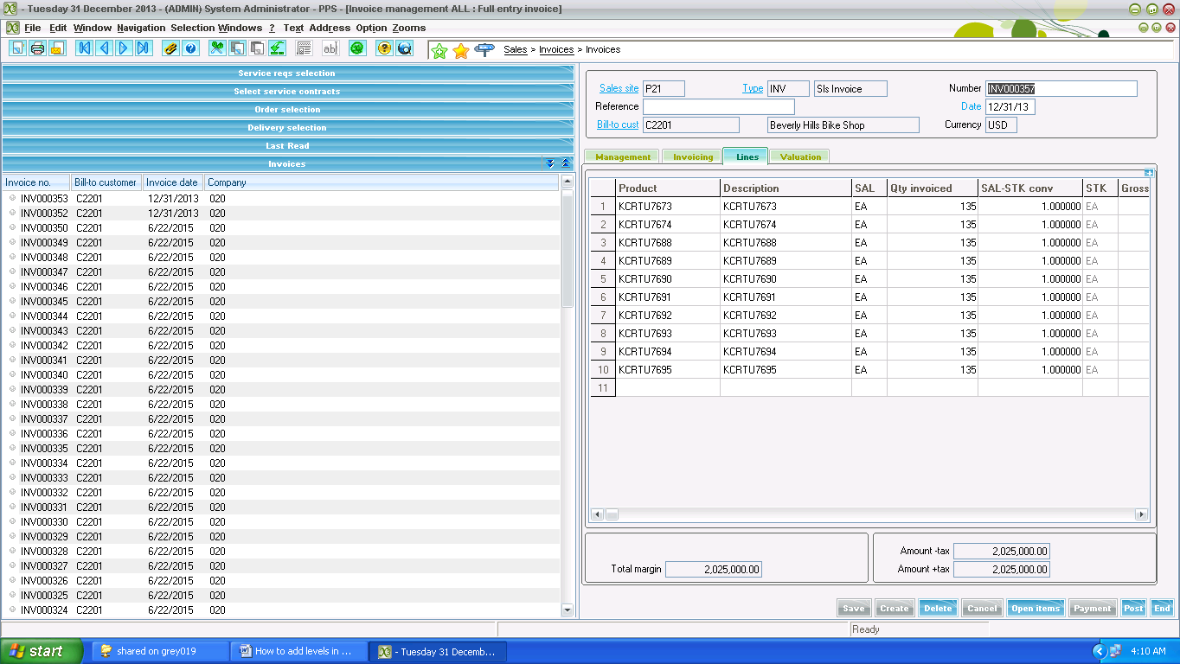Click the envelope send-mail toolbar icon
The image size is (1180, 664).
pyautogui.click(x=57, y=48)
